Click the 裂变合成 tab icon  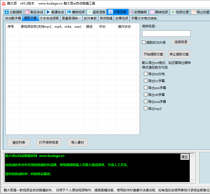27,12
